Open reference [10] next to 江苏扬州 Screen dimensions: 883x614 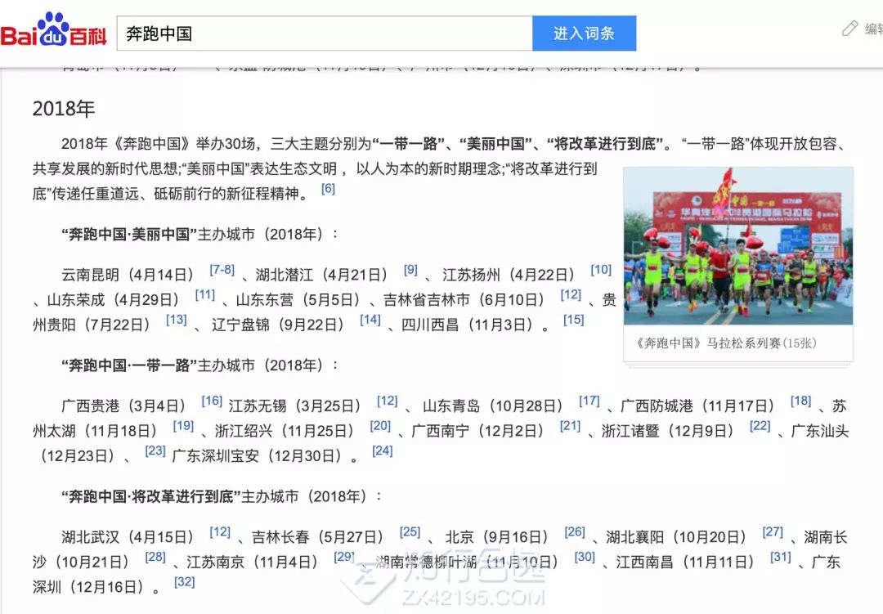pyautogui.click(x=601, y=270)
